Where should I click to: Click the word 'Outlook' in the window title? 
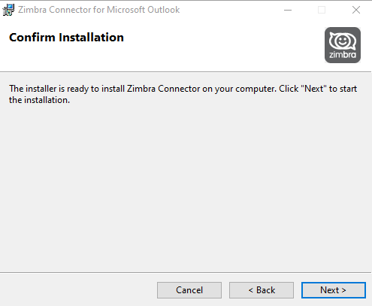tap(163, 10)
